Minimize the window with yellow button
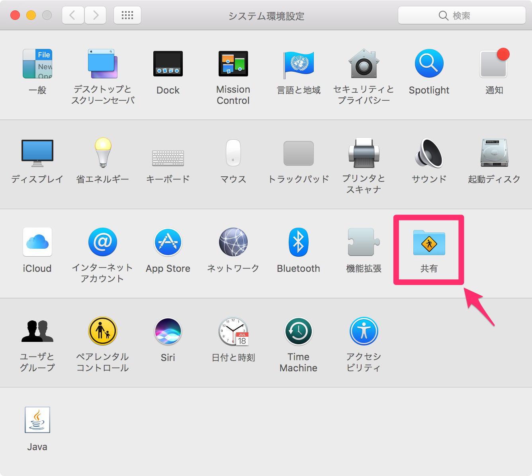 coord(31,15)
